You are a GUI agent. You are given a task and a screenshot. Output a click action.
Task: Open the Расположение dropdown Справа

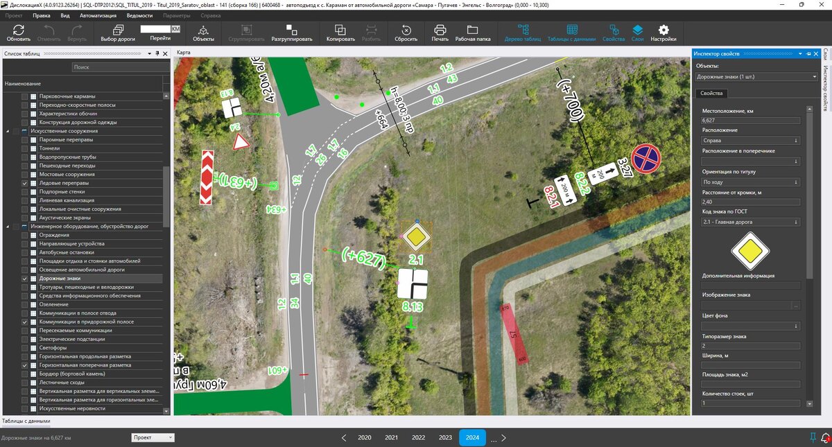click(751, 140)
